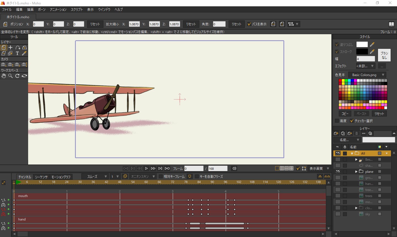Toggle the パスを表示 checkbox
The height and width of the screenshot is (237, 397).
pyautogui.click(x=249, y=24)
